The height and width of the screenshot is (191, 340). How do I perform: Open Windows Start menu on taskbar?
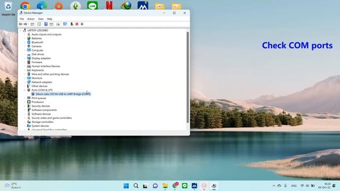[x=126, y=186]
